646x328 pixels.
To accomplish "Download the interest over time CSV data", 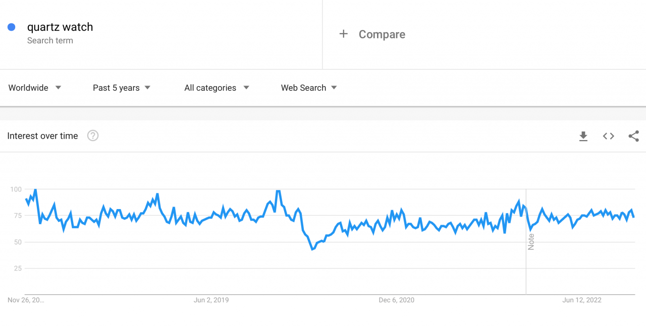I will tap(583, 136).
